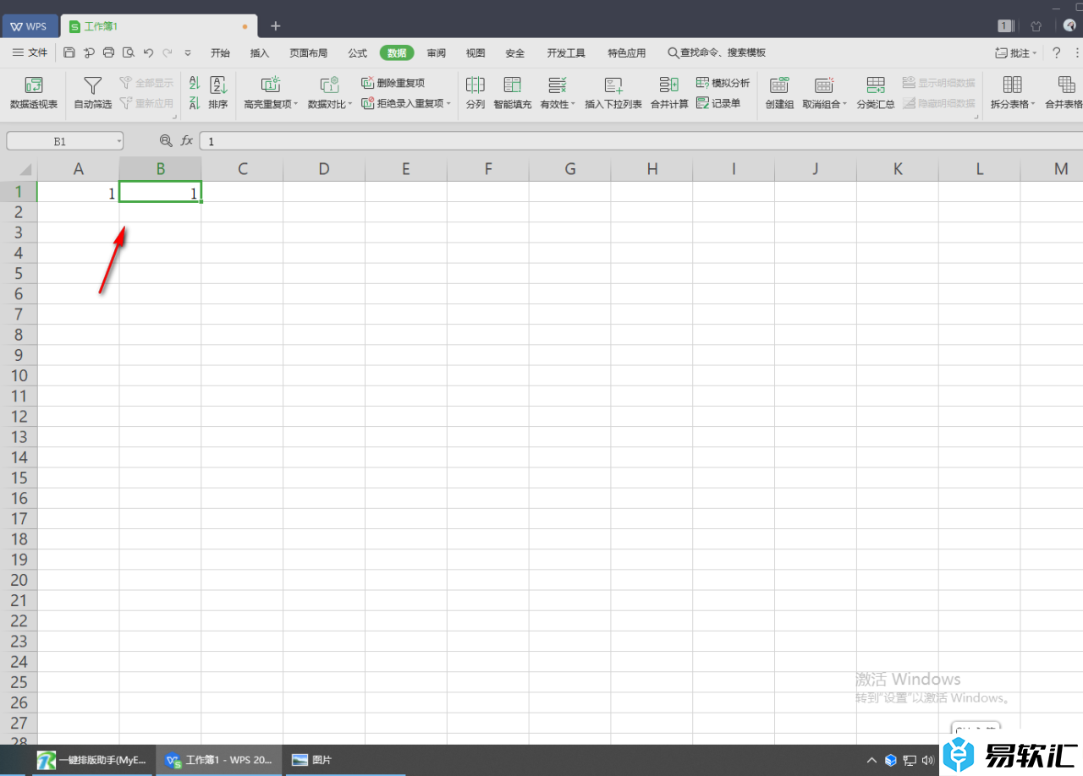Switch to the 公式 tab
1083x776 pixels.
(357, 52)
